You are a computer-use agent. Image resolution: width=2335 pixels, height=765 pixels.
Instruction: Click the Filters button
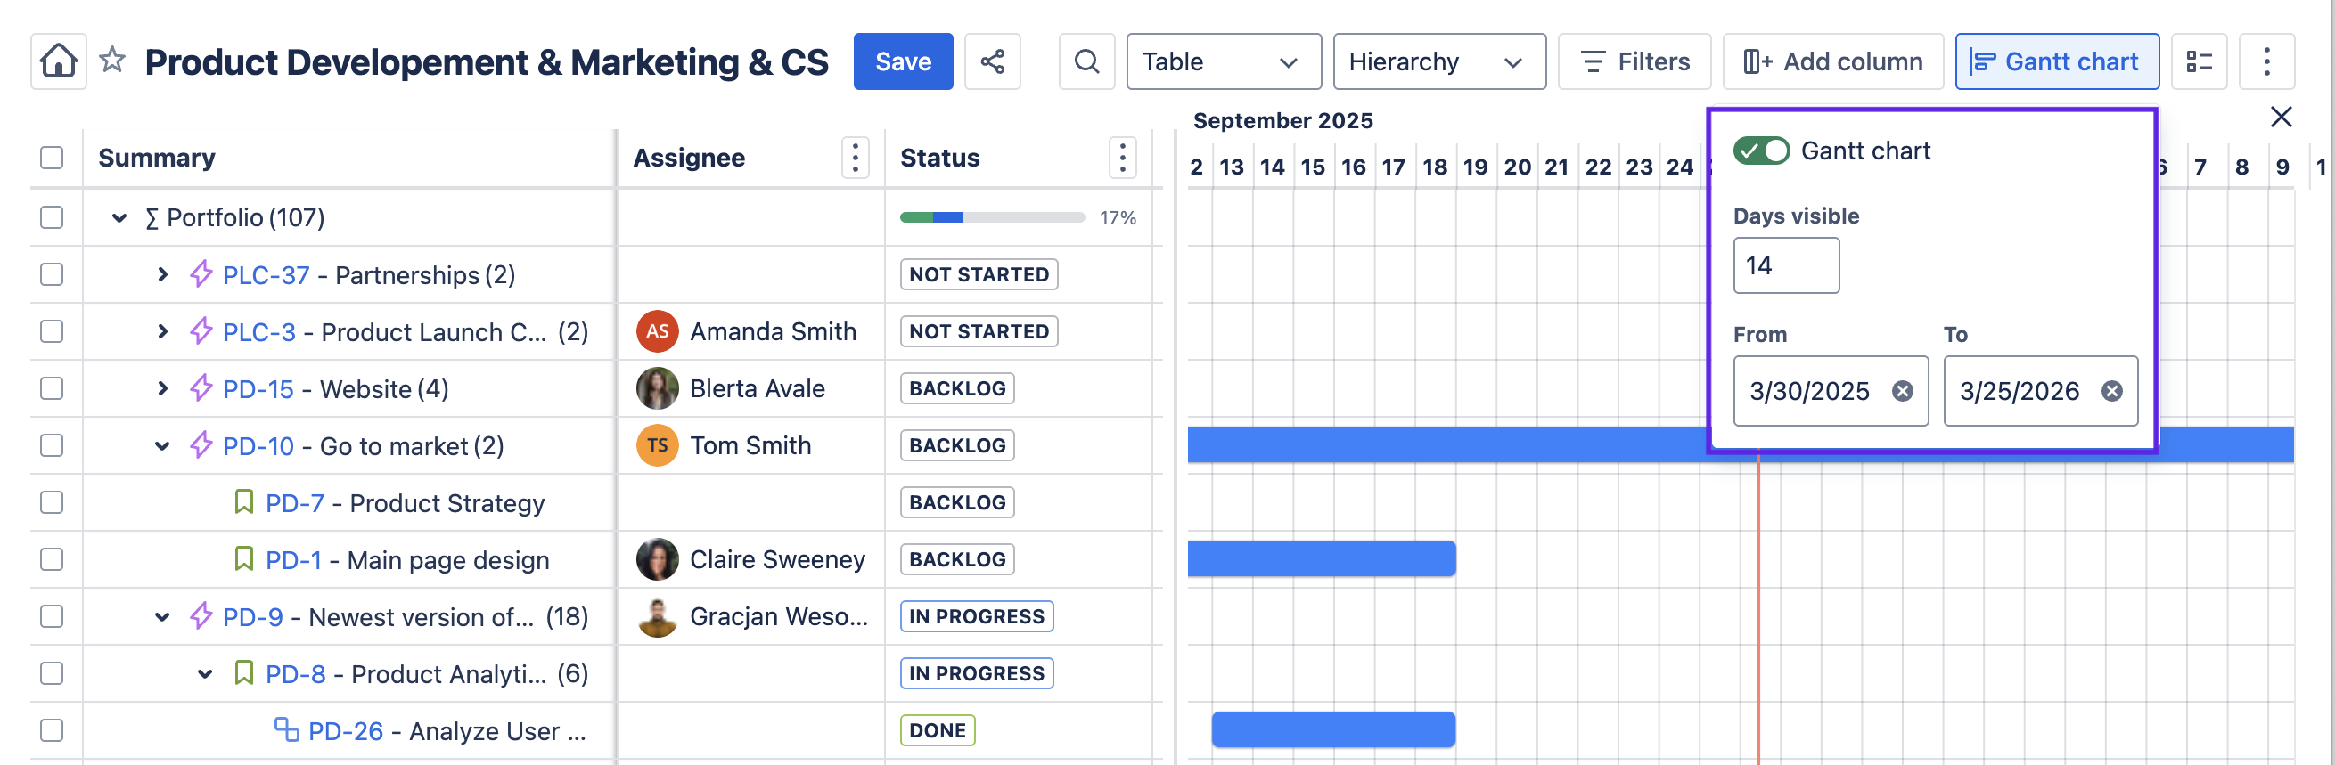pos(1634,61)
